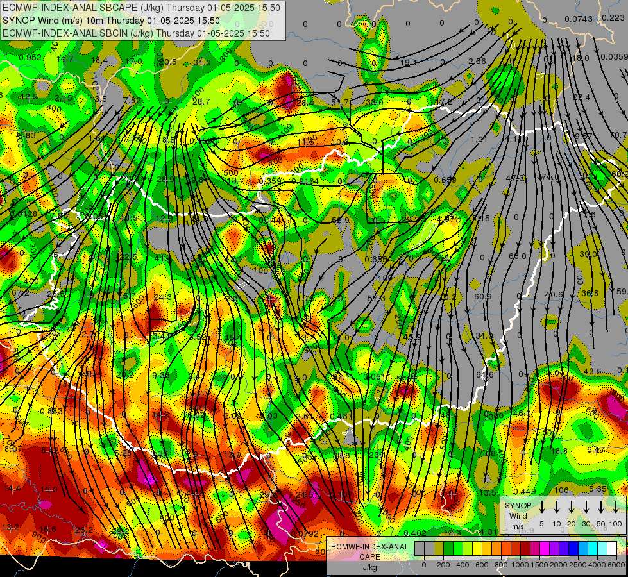Click the wind arrow above 100 m/s

click(616, 507)
